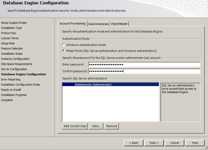Click Product Key step
Image resolution: width=208 pixels, height=150 pixels.
pos(9,33)
